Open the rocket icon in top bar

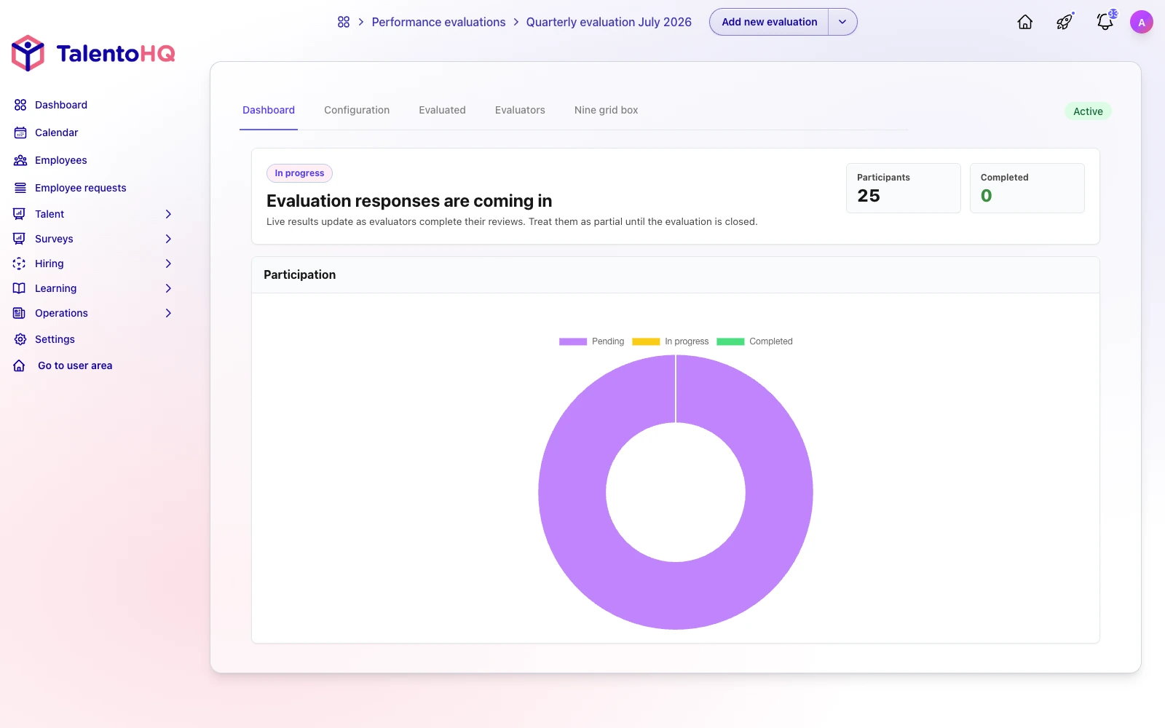click(1065, 22)
